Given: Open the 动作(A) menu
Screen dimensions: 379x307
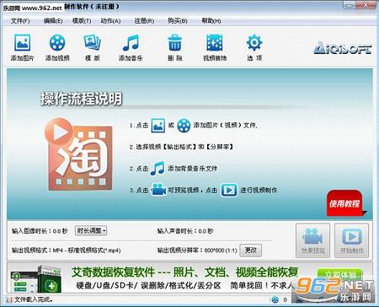Looking at the screenshot, I should click(110, 21).
